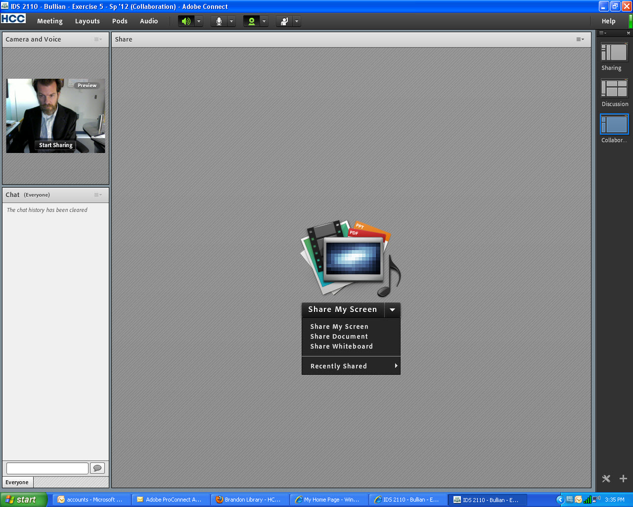Open the Meeting menu
Viewport: 633px width, 507px height.
[49, 21]
